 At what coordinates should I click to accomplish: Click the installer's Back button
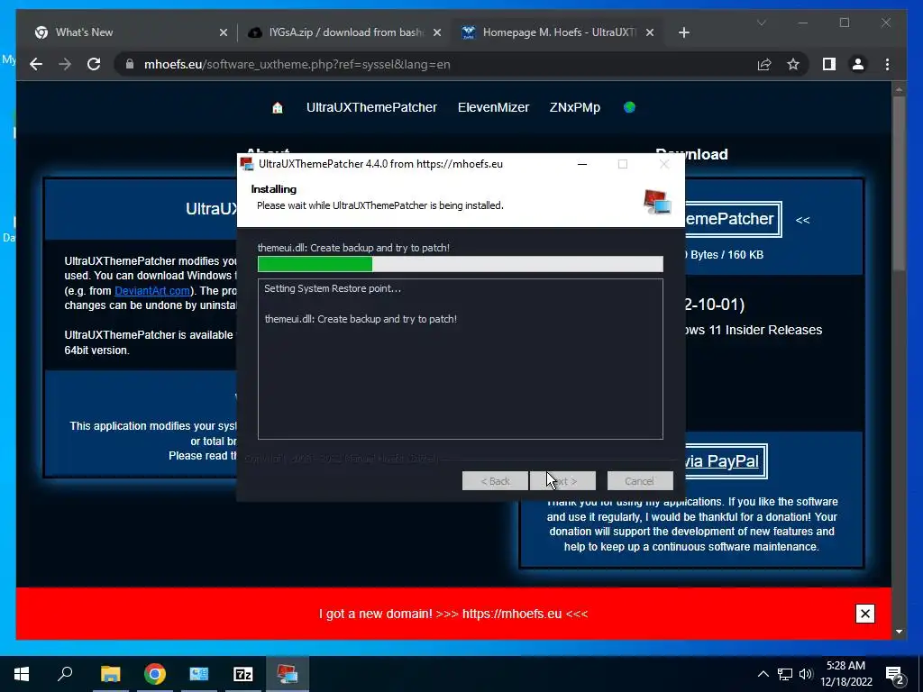[495, 481]
